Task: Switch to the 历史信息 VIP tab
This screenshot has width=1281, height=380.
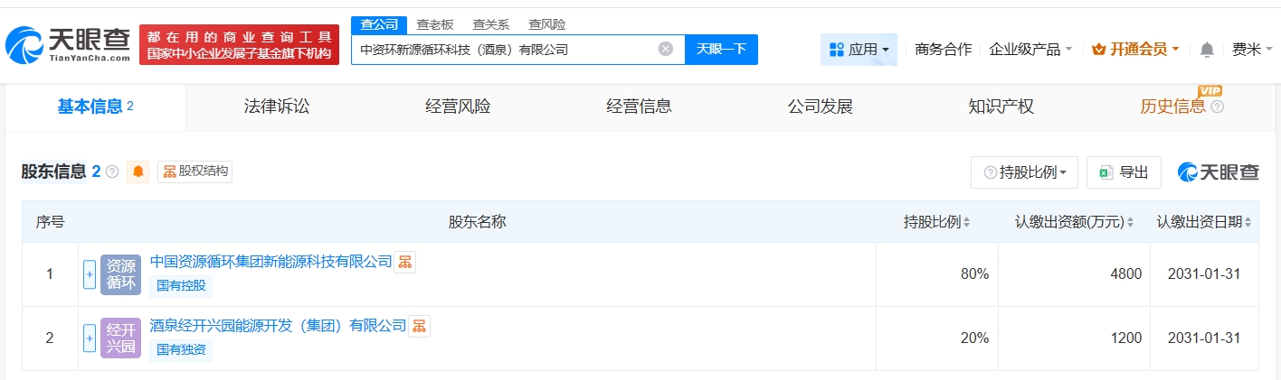Action: pyautogui.click(x=1172, y=107)
